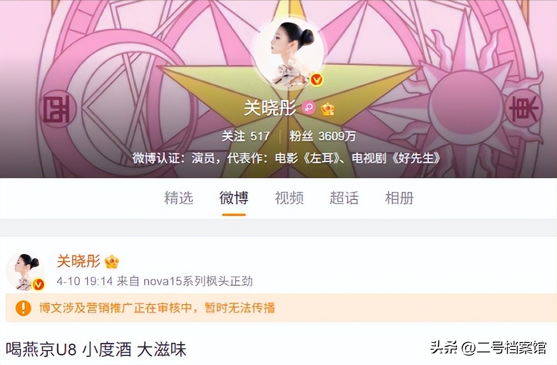Open the 关注 517 following list

[245, 136]
